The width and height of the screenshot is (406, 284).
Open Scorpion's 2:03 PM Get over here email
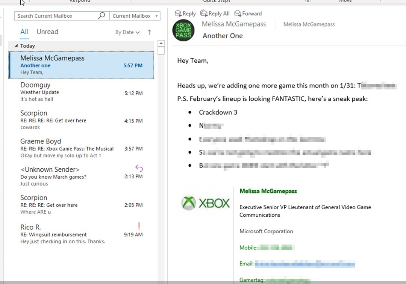click(x=81, y=205)
